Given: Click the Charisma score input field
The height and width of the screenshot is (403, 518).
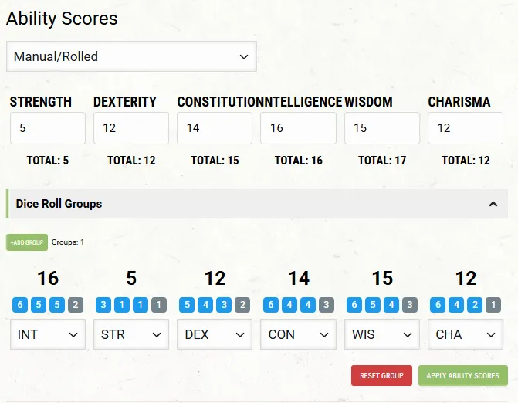Looking at the screenshot, I should 465,128.
